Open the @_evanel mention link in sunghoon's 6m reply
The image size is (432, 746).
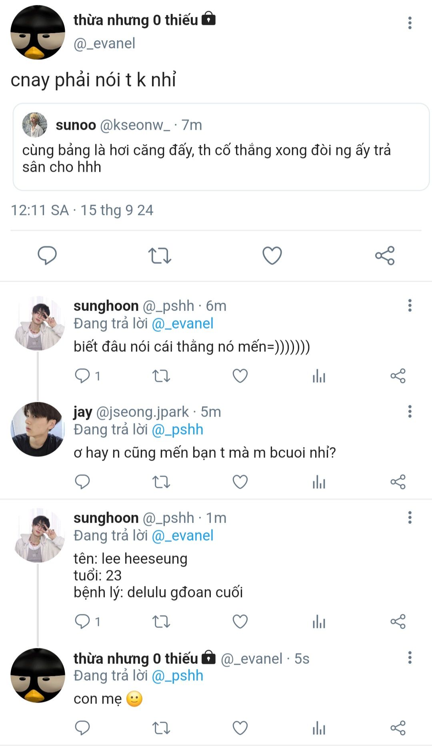[x=183, y=323]
